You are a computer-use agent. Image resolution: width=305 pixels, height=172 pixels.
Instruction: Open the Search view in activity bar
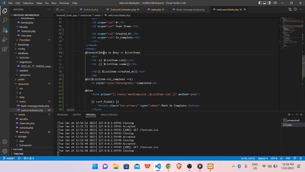[x=5, y=20]
